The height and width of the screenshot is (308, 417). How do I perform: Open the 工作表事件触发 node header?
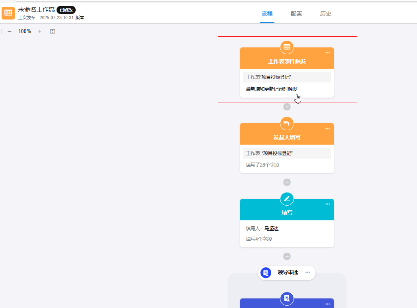pyautogui.click(x=287, y=59)
